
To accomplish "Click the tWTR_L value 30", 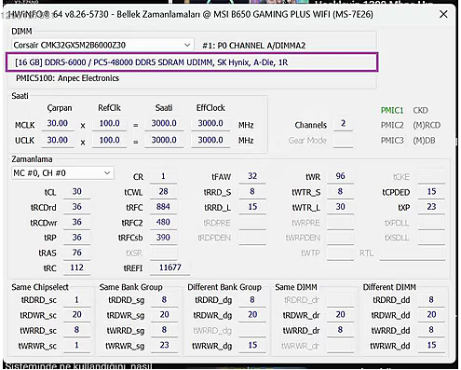I will (340, 207).
